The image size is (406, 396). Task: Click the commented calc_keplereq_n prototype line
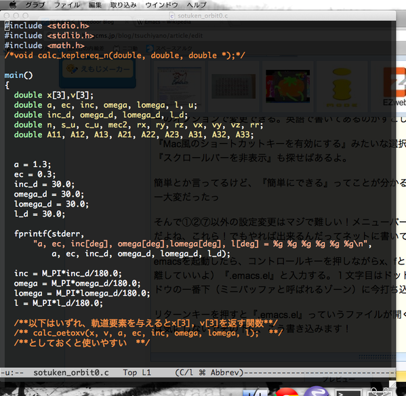click(125, 55)
